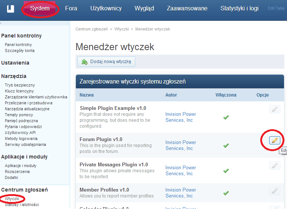Open Tematy pomocy in sidebar
This screenshot has width=287, height=209.
pyautogui.click(x=19, y=115)
